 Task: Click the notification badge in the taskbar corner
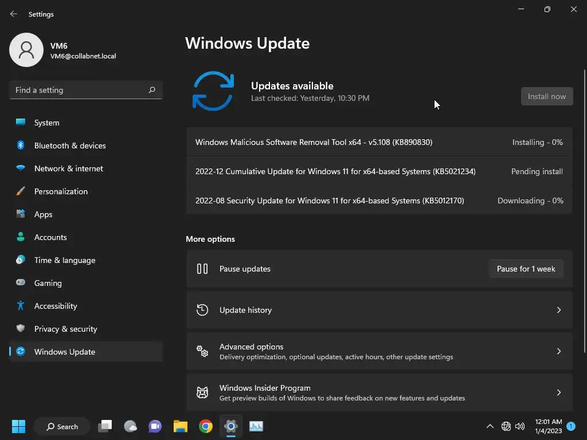click(571, 426)
